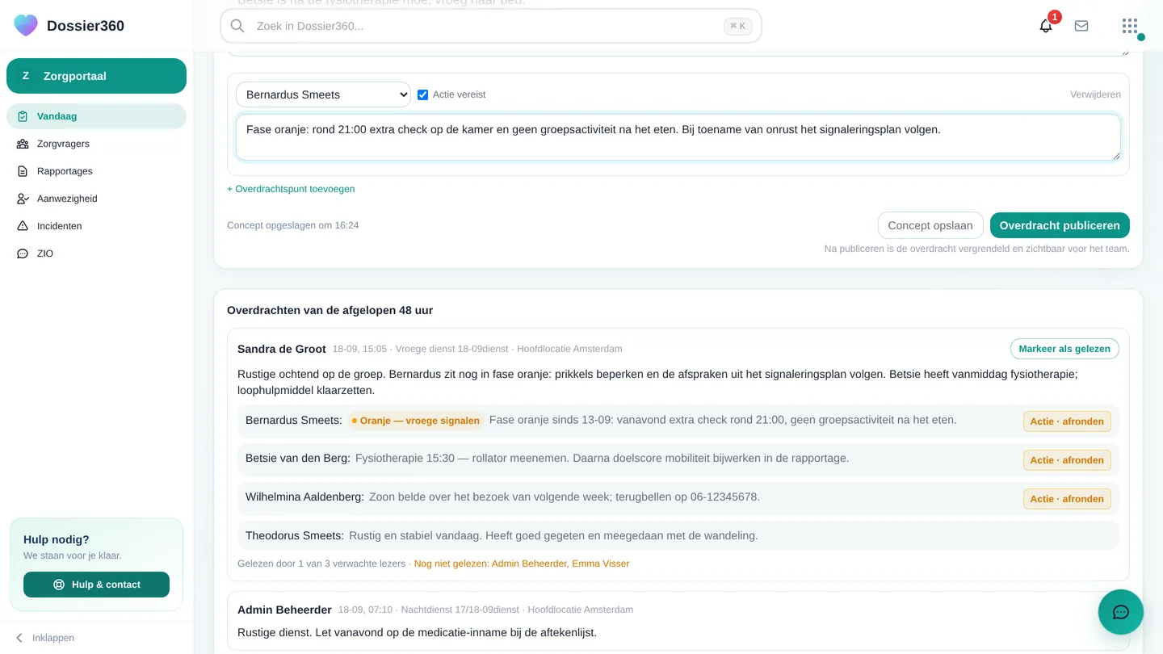Open the Incidenten section
The image size is (1163, 654).
point(96,226)
